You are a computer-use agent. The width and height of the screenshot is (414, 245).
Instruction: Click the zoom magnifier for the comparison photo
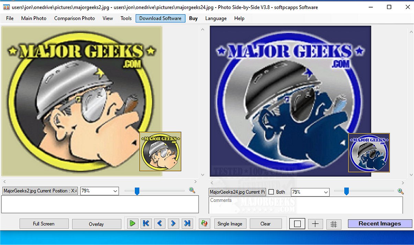click(x=400, y=191)
